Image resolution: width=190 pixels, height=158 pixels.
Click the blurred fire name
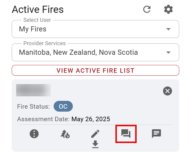click(x=33, y=90)
